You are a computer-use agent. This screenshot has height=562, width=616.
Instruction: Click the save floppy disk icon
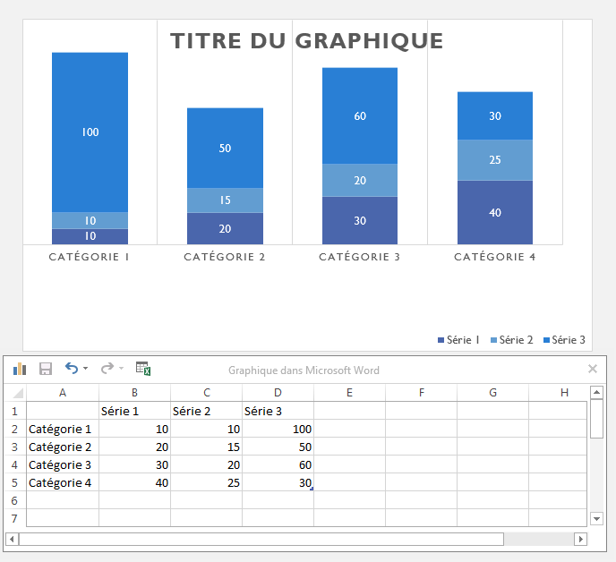pos(46,369)
